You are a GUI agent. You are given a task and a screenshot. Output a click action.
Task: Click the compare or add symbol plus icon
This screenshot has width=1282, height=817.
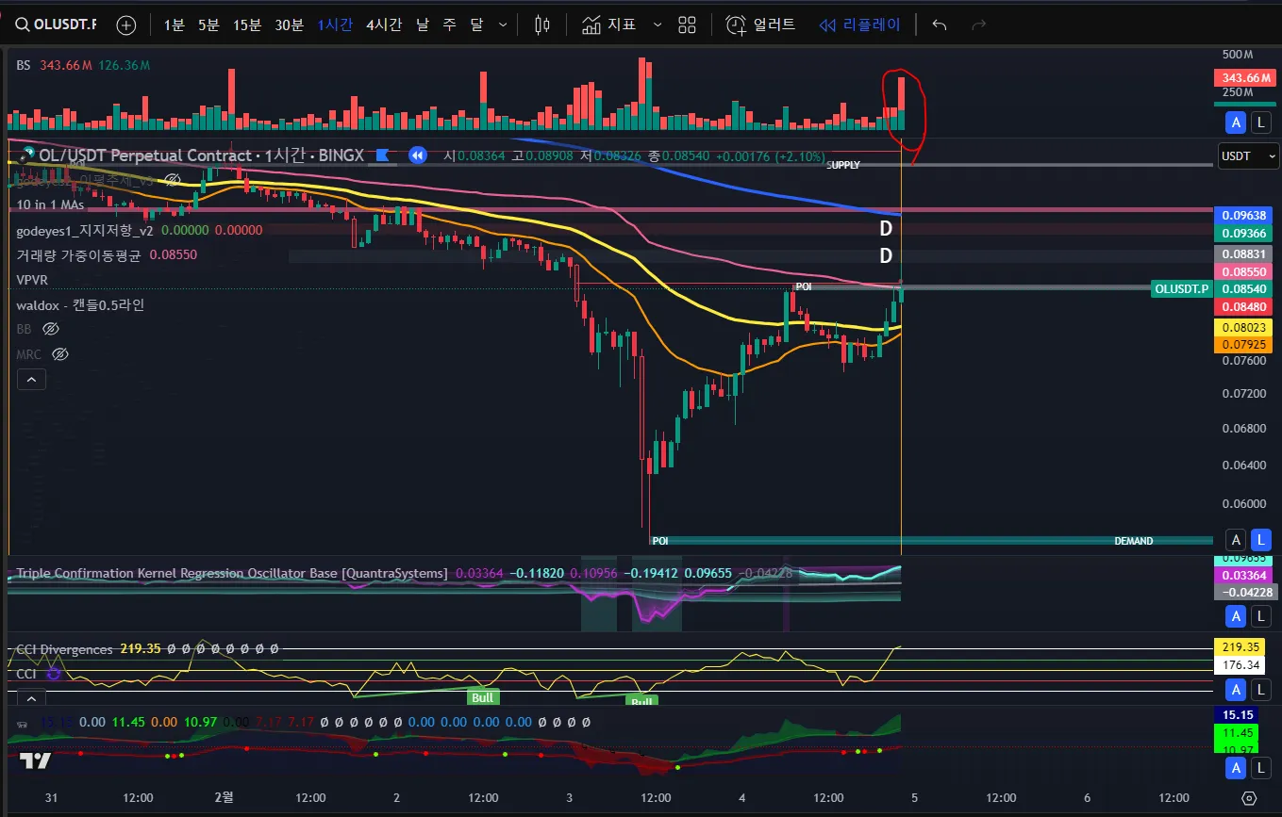point(125,25)
